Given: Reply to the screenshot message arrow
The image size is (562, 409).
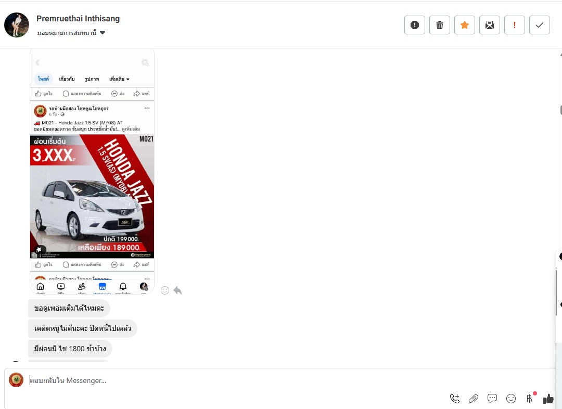Looking at the screenshot, I should point(178,290).
